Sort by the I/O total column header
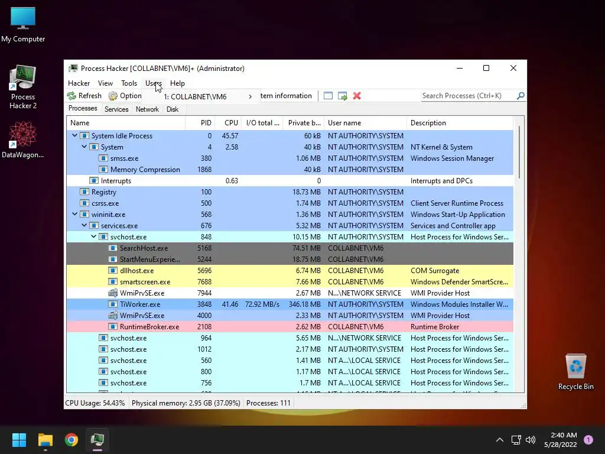605x454 pixels. pos(262,123)
